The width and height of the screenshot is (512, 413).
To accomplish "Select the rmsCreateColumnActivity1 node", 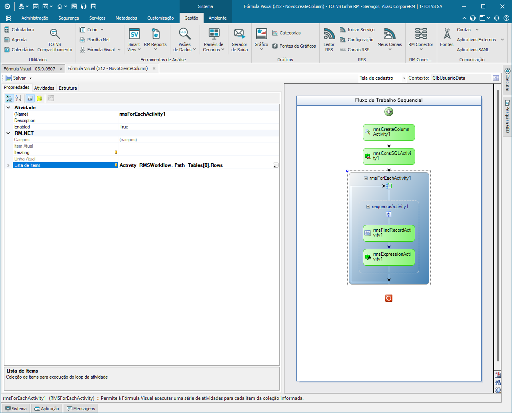I will click(389, 132).
